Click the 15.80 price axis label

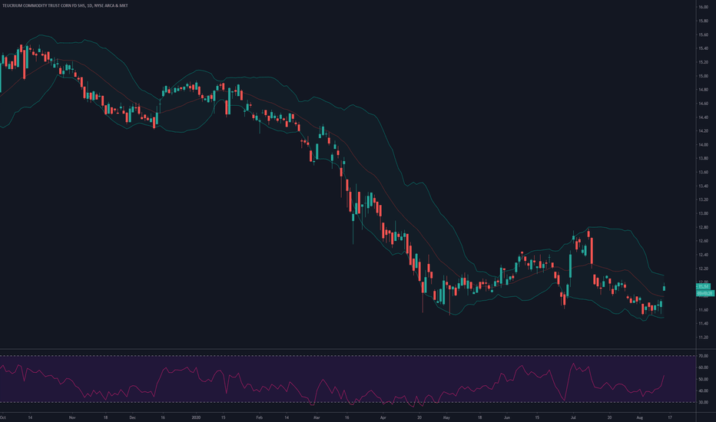click(x=703, y=21)
